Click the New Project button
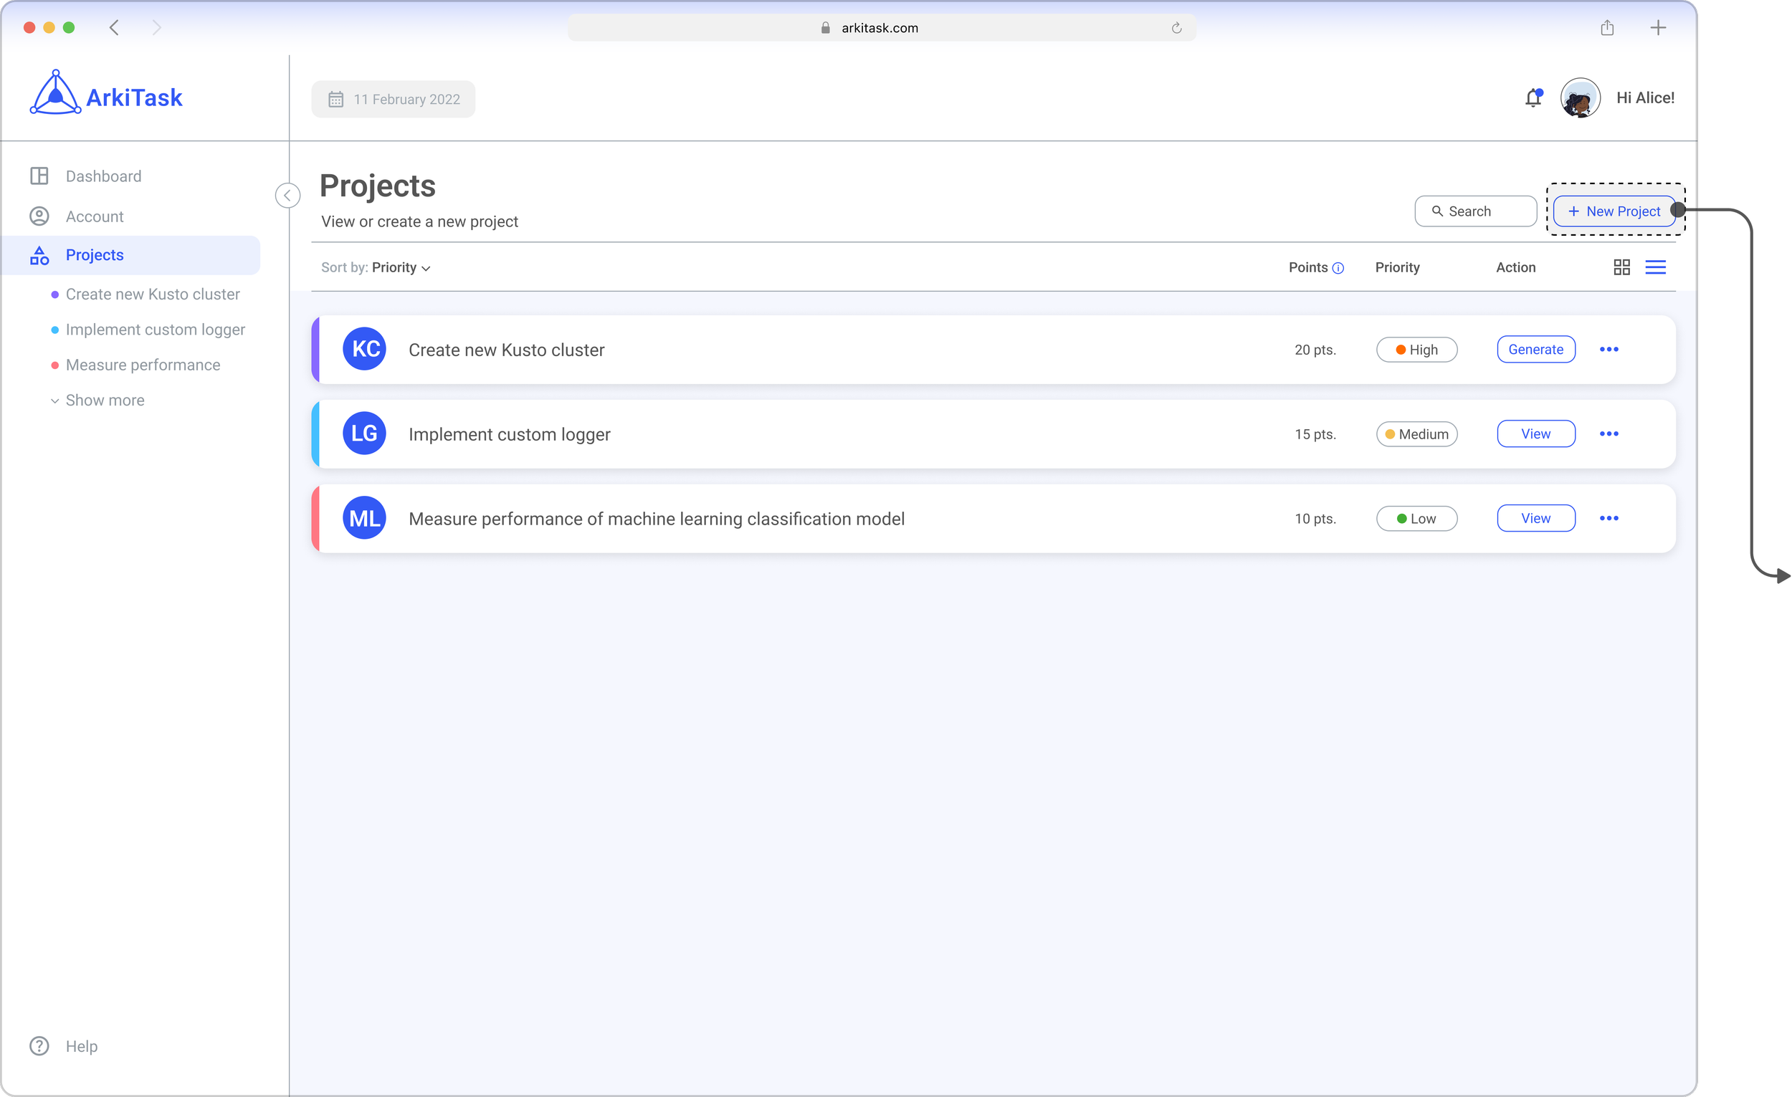This screenshot has width=1792, height=1097. [x=1614, y=211]
